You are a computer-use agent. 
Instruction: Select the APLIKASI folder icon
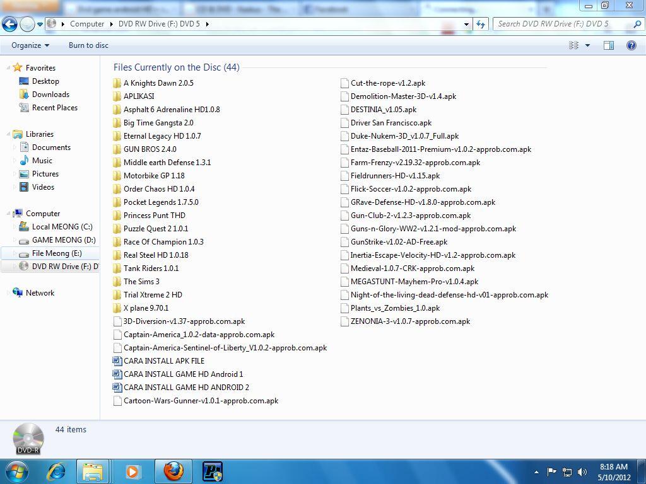[117, 96]
